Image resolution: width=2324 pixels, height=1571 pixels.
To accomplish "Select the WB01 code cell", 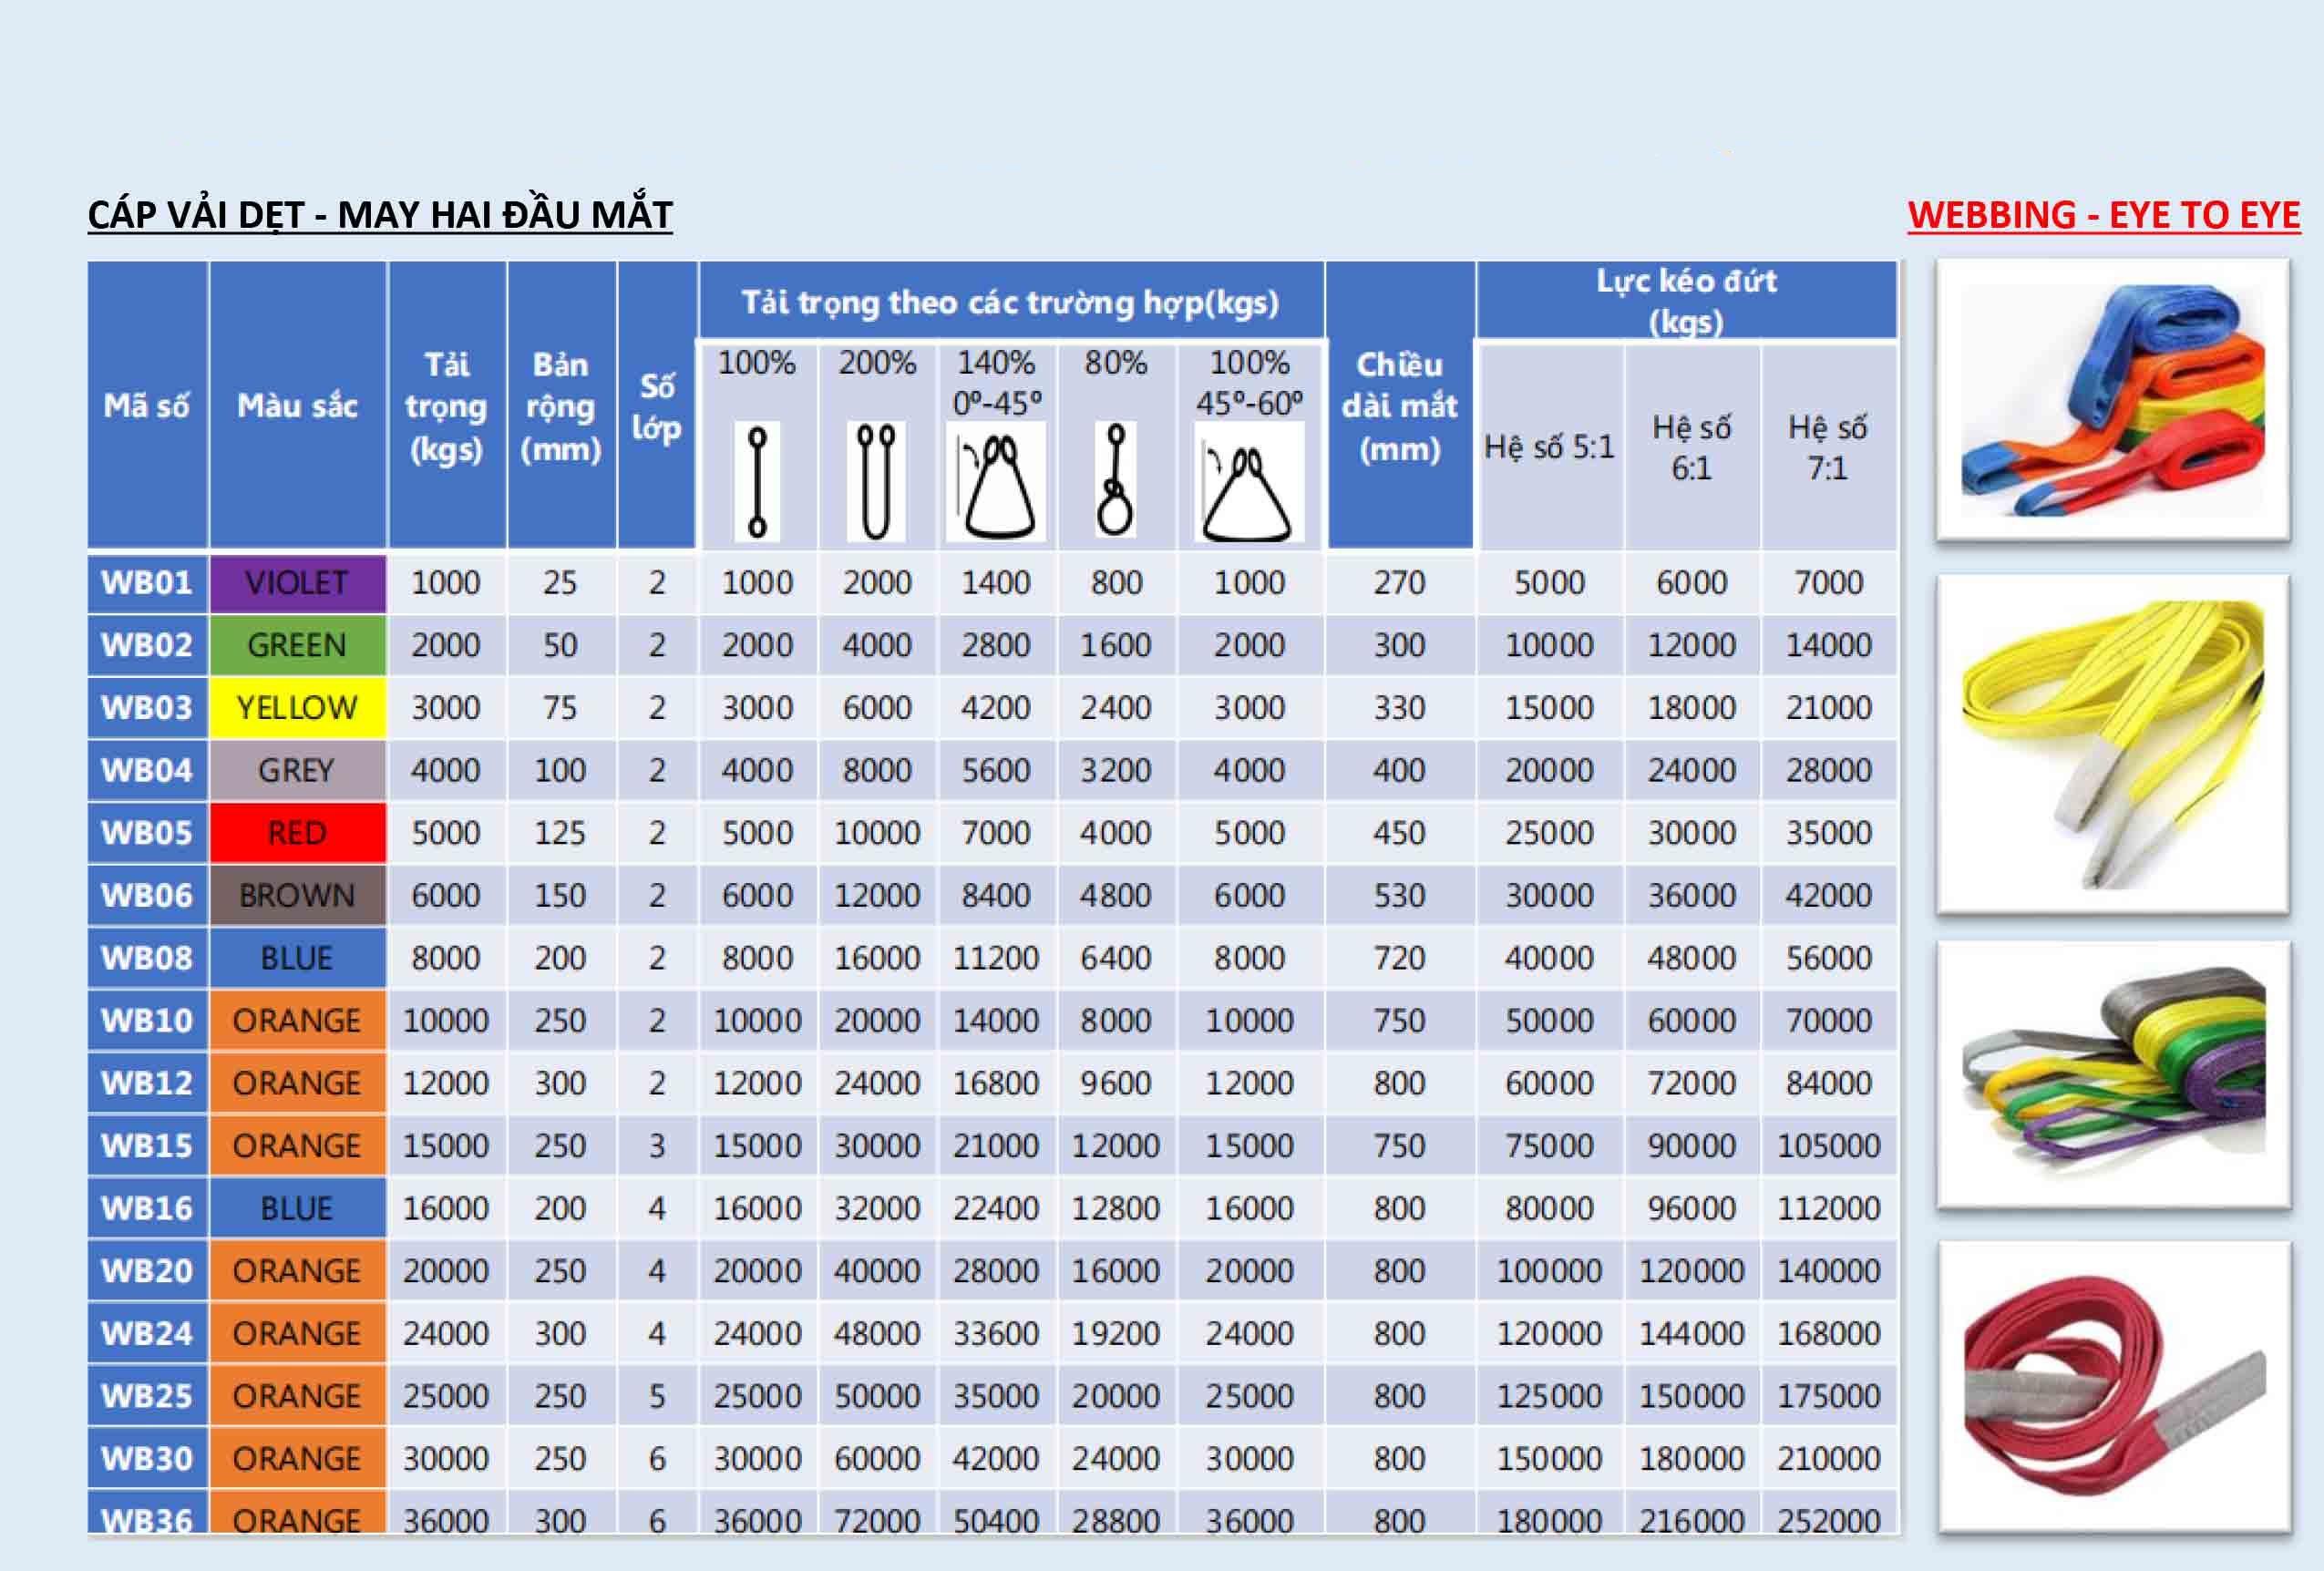I will click(147, 583).
